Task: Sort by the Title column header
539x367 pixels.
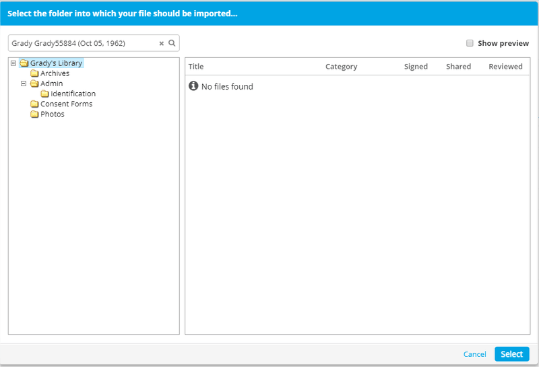Action: coord(196,66)
